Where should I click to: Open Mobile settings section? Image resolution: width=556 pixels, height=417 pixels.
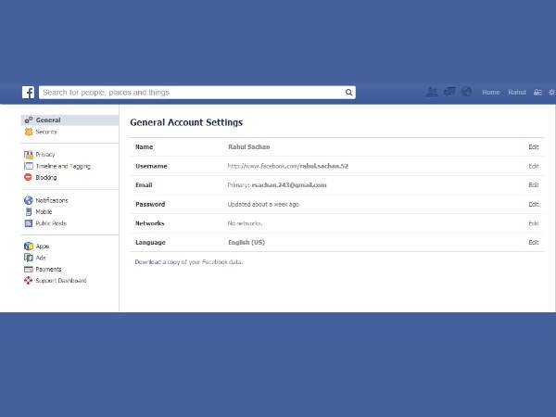(44, 211)
